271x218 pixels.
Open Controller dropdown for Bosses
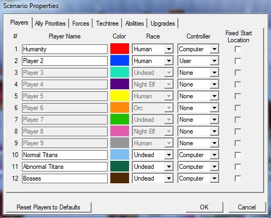tap(198, 178)
